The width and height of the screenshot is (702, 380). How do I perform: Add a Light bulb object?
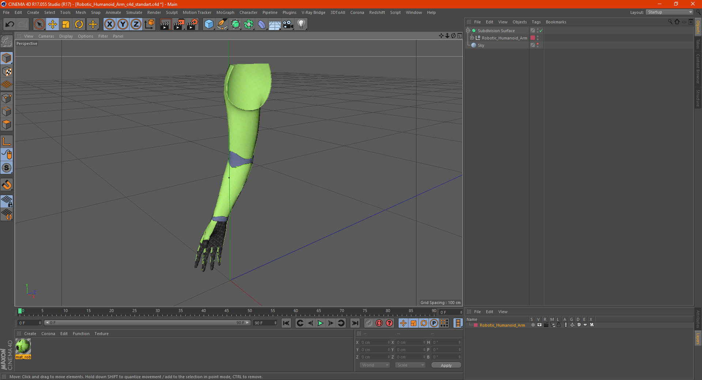301,24
